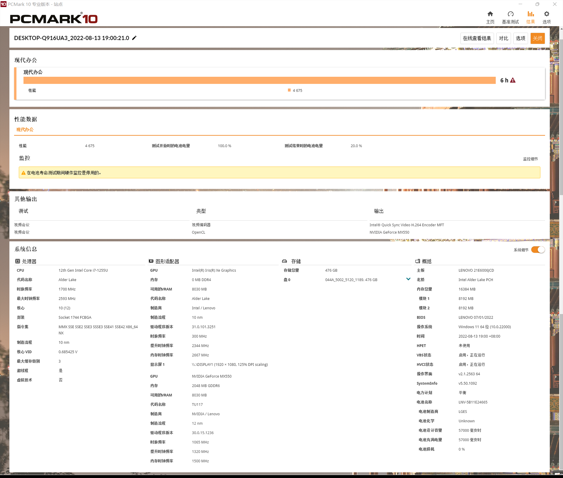
Task: Click the 在线查看结果 button
Action: tap(477, 38)
